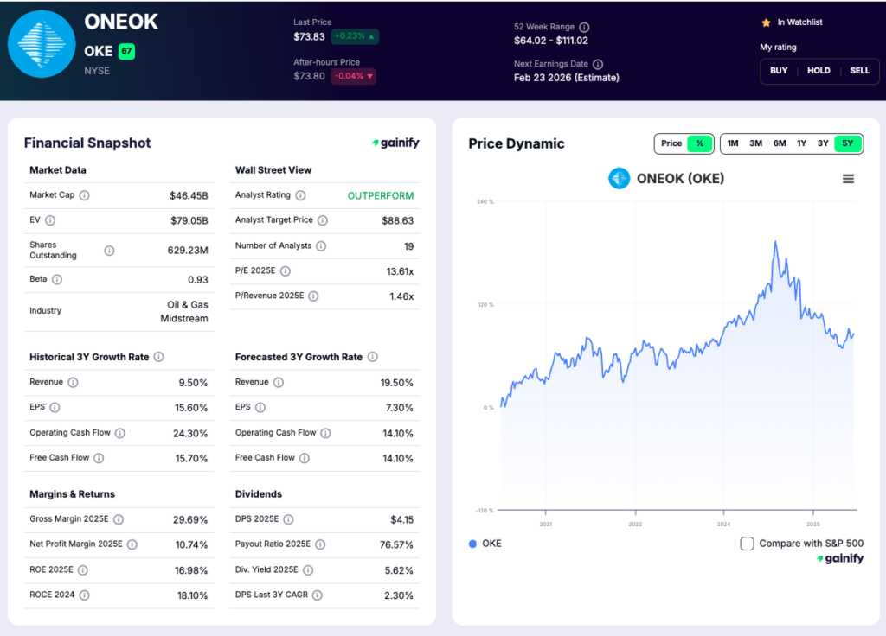This screenshot has height=636, width=886.
Task: Enable Compare with S&P 500
Action: [x=746, y=544]
